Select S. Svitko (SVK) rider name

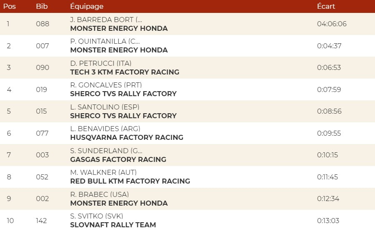tap(97, 216)
